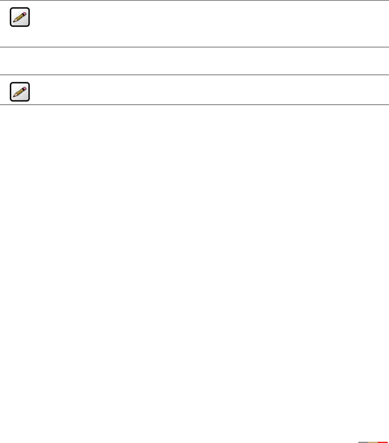Click the pink eraser of the top pencil icon
The height and width of the screenshot is (443, 389).
[25, 14]
